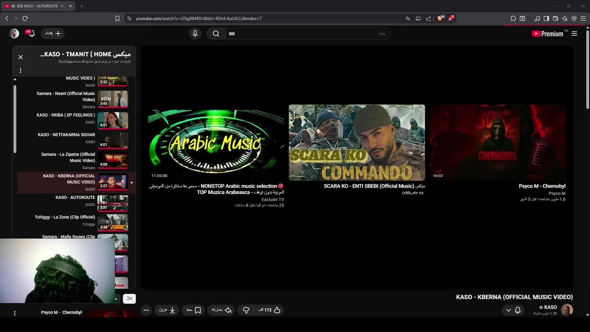590x332 pixels.
Task: Expand notification options chevron next to bell
Action: (508, 310)
